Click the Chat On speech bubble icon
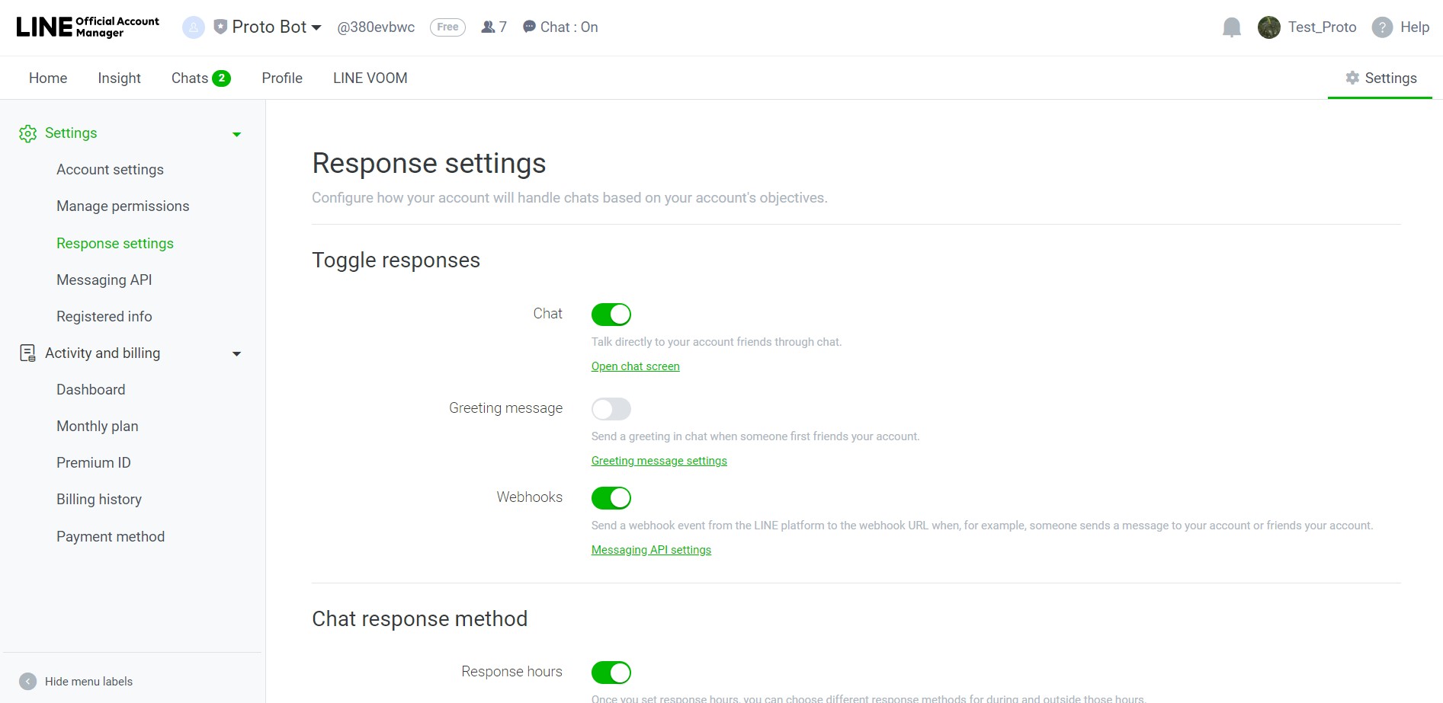 529,27
